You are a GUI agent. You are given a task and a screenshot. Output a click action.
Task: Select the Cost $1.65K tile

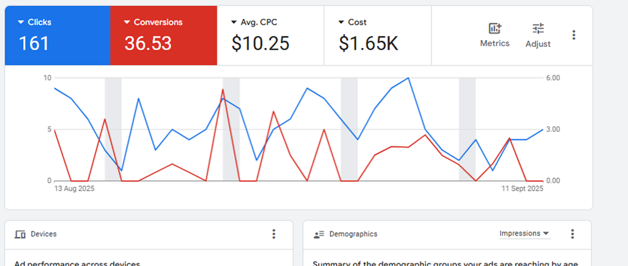(378, 36)
